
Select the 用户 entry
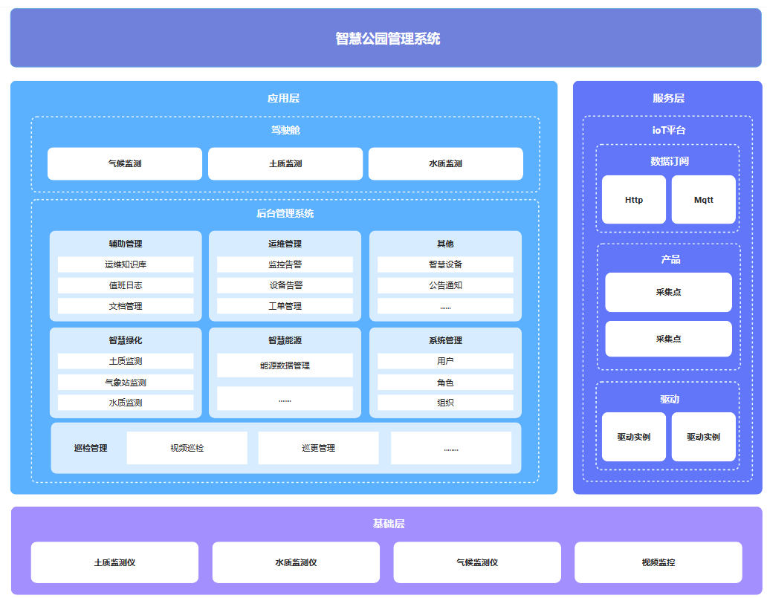(x=445, y=361)
